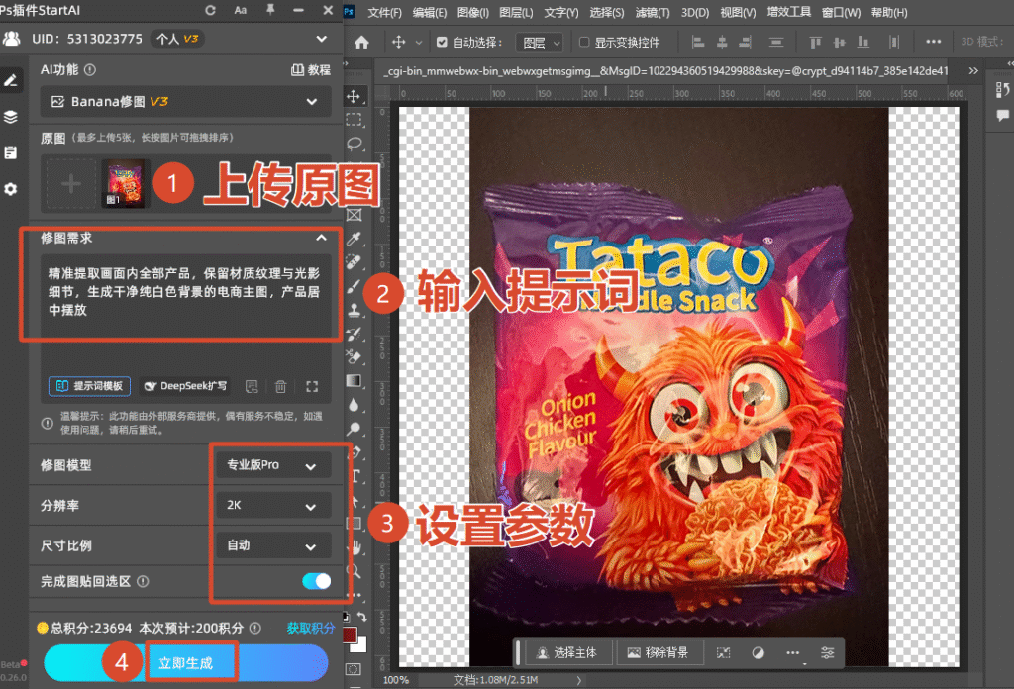Click DeepSeek扩写 expand prompt button
Screen dimensions: 1014x689
(186, 386)
